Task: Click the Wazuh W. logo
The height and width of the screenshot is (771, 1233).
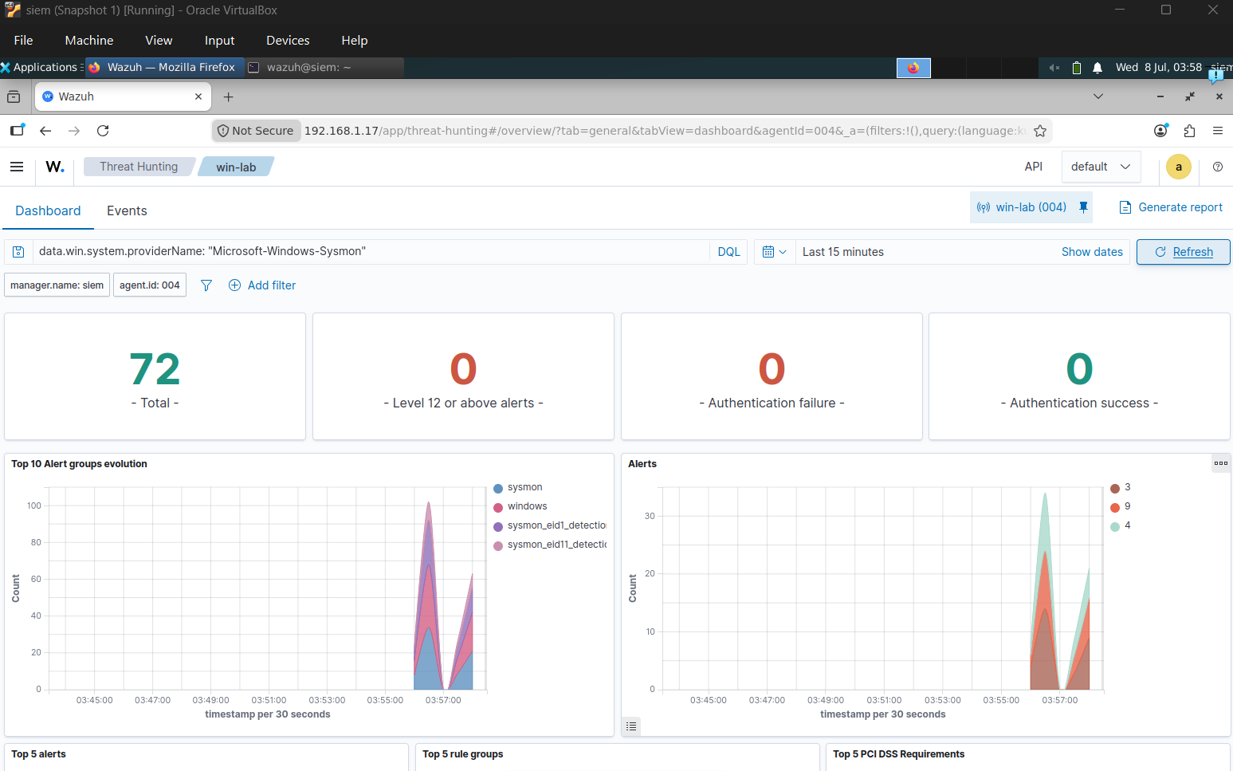Action: (x=55, y=167)
